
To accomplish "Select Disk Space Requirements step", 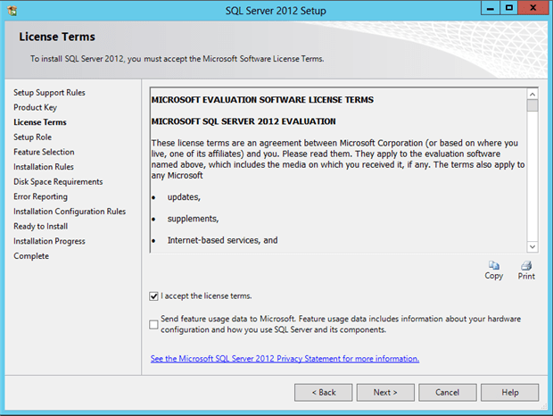I will coord(58,181).
